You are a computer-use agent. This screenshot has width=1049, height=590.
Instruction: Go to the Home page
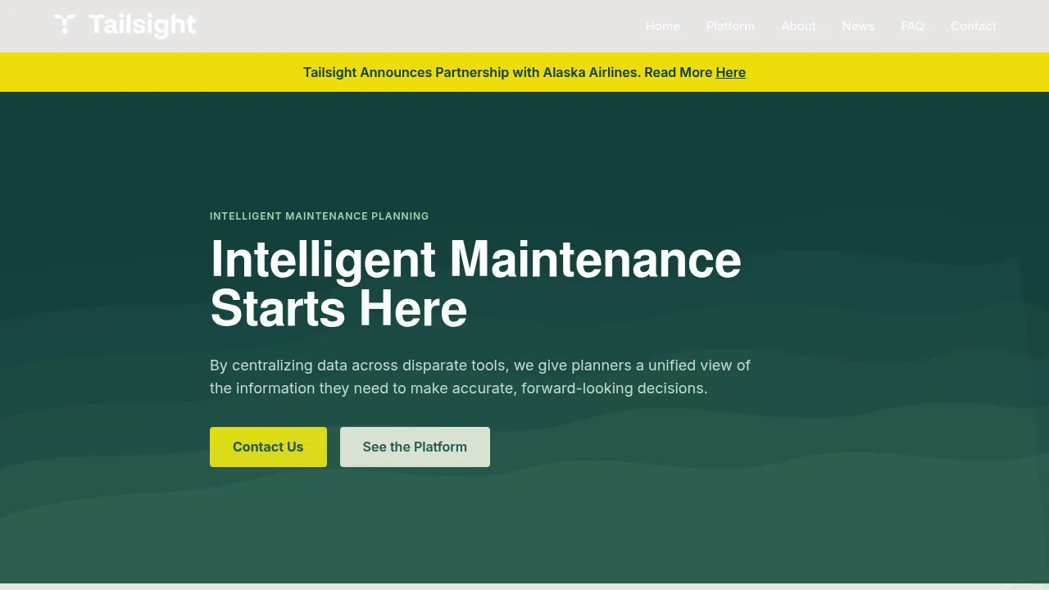click(662, 26)
